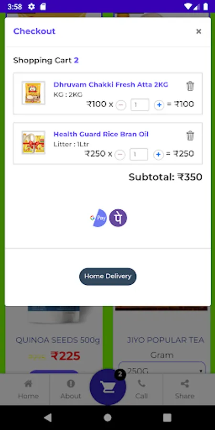Open the cart floating button
Image resolution: width=215 pixels, height=430 pixels.
[x=108, y=387]
